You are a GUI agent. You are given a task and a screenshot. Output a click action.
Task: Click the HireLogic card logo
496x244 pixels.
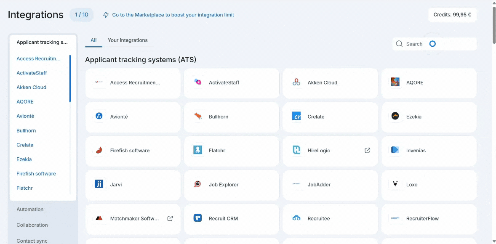point(296,151)
